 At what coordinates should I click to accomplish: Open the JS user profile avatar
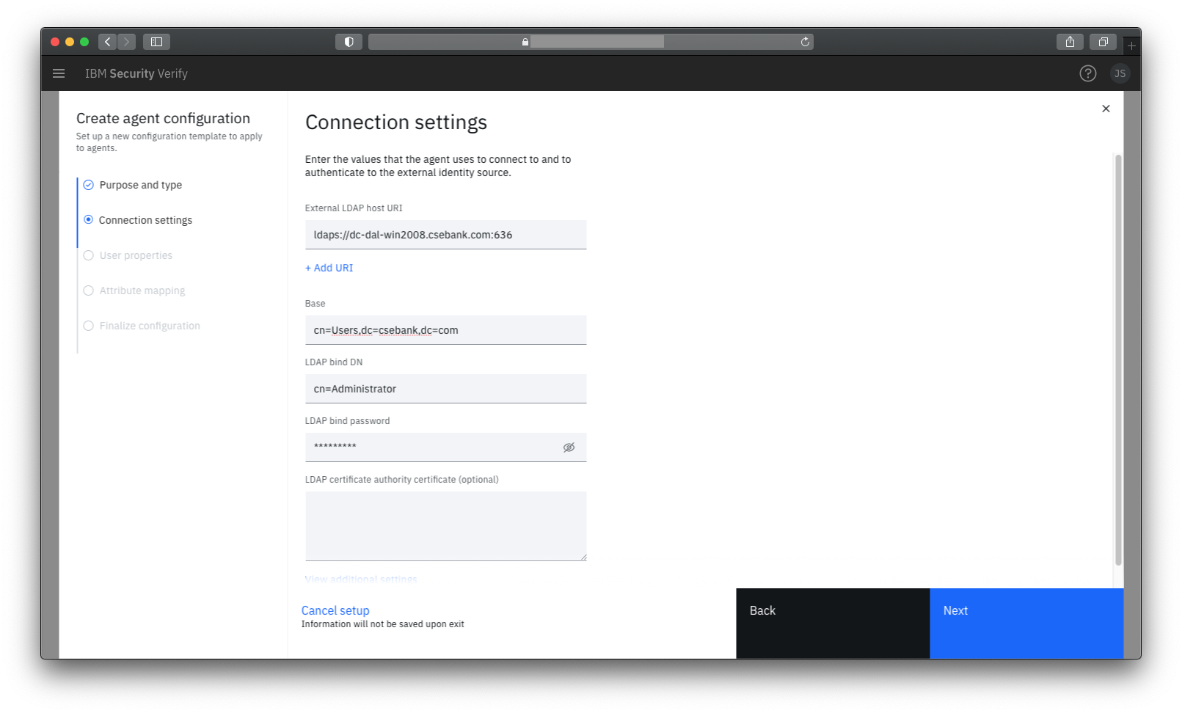(1120, 73)
